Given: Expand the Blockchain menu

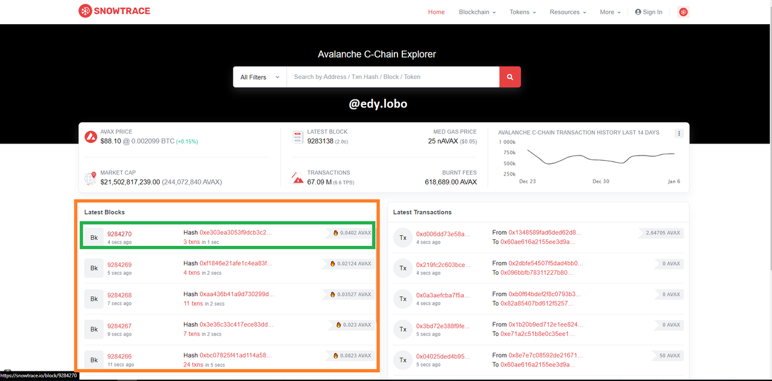Looking at the screenshot, I should tap(477, 12).
